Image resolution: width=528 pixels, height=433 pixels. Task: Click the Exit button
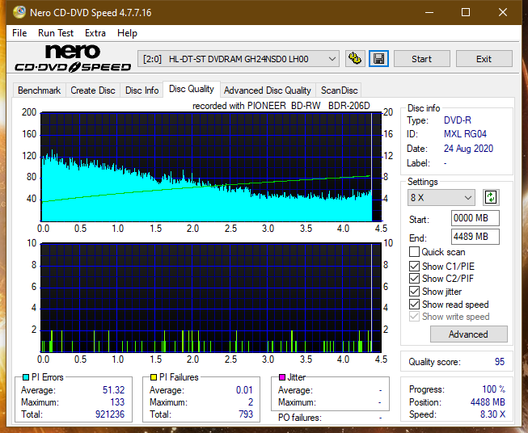coord(484,59)
